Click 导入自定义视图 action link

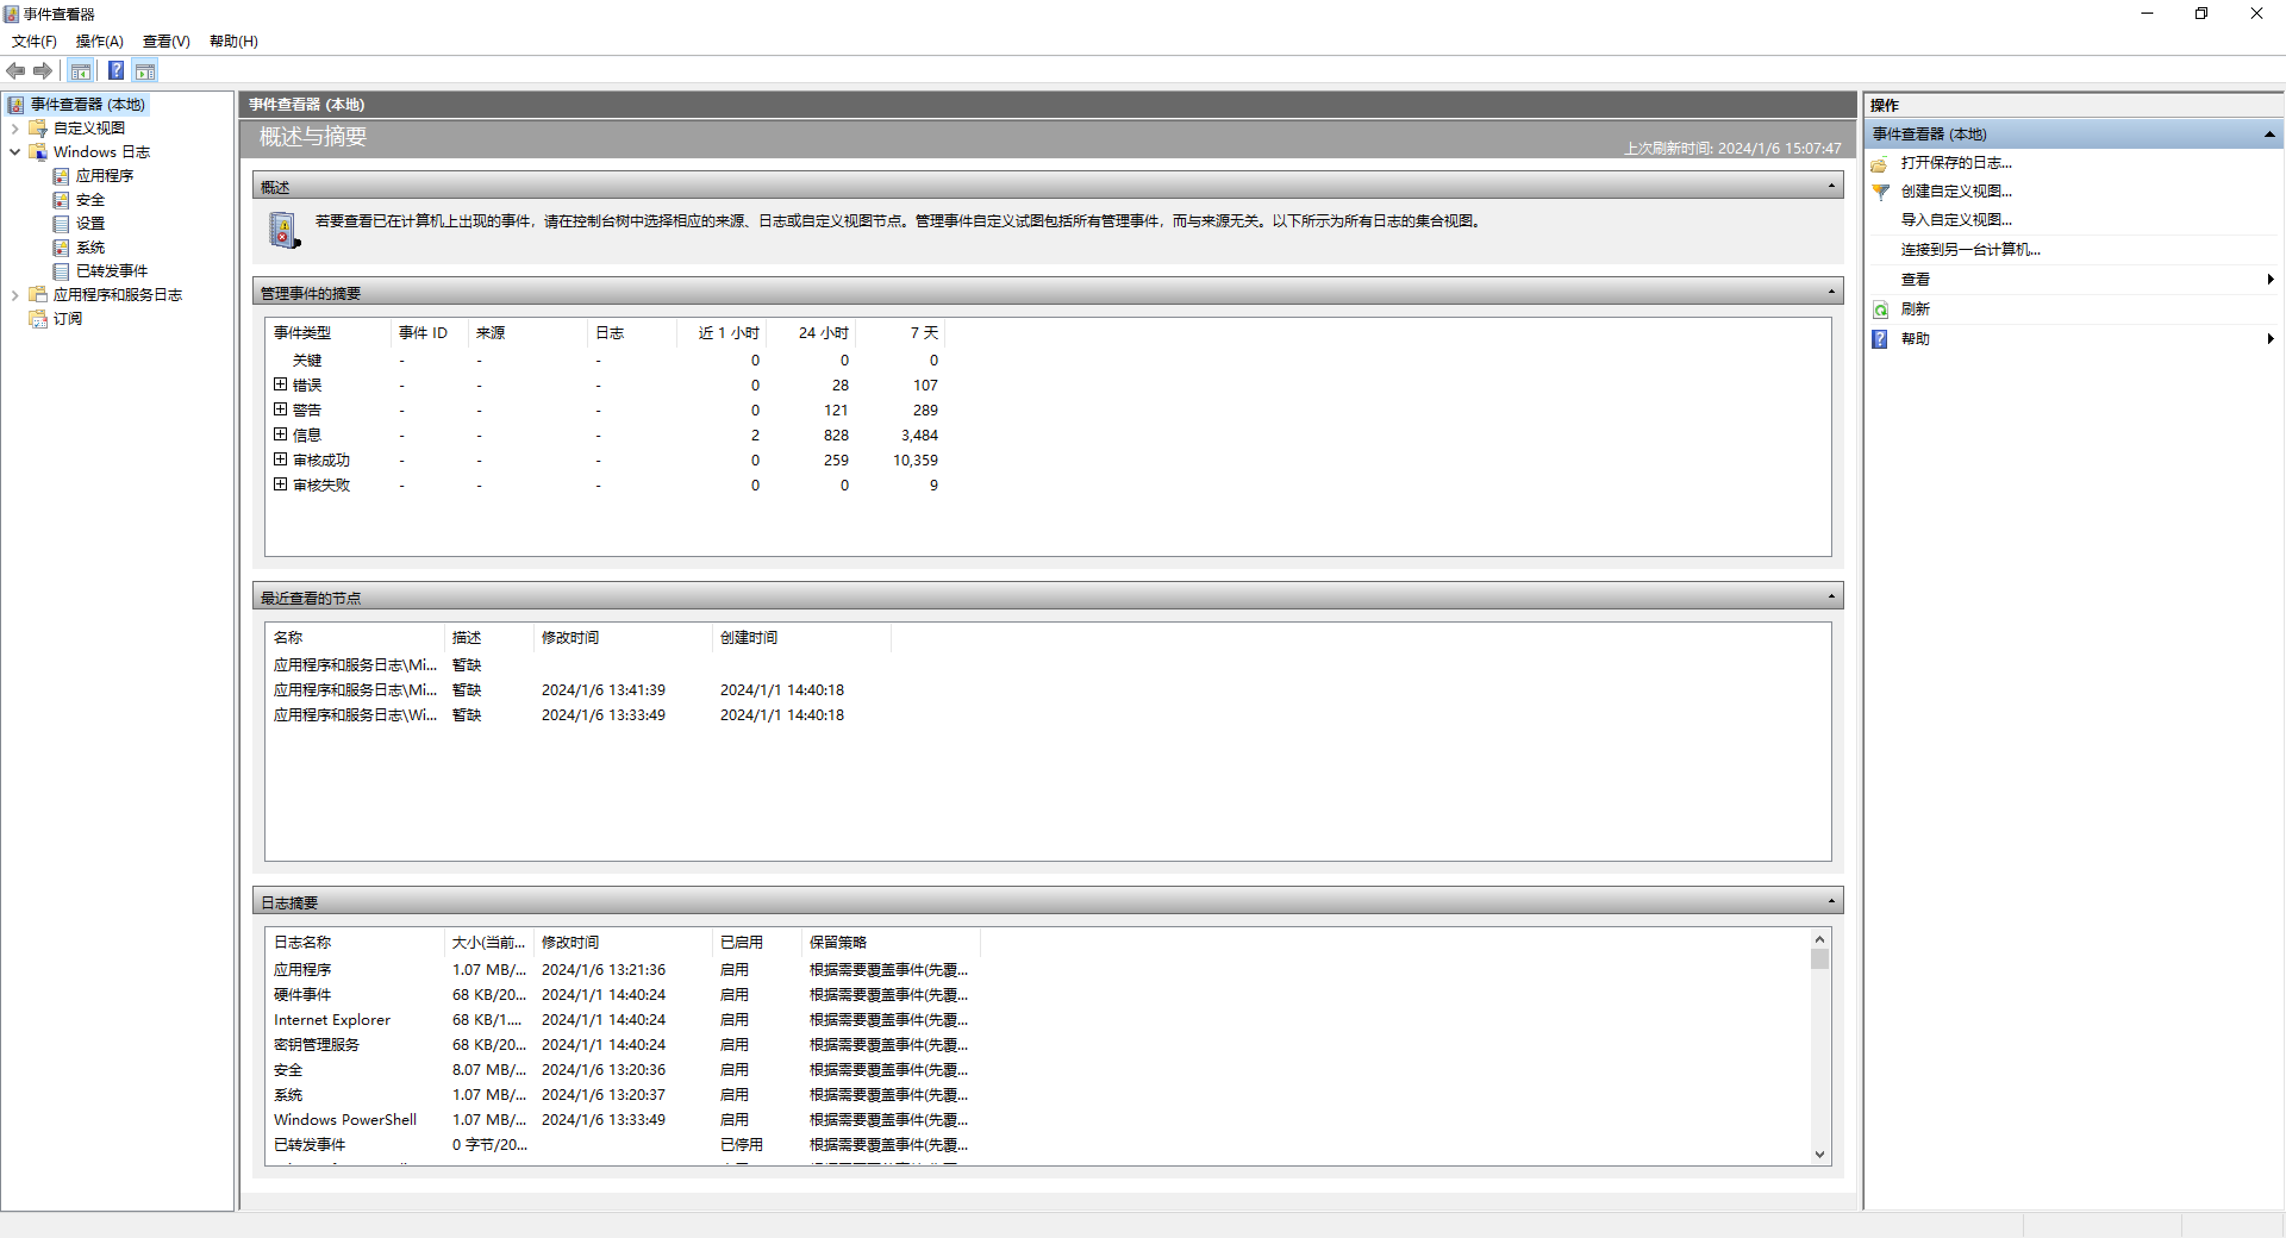coord(1956,219)
